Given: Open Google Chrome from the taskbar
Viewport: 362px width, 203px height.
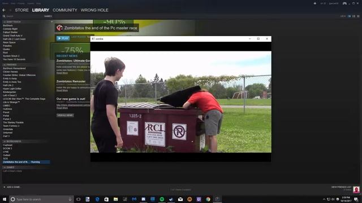Looking at the screenshot, I should [x=208, y=199].
